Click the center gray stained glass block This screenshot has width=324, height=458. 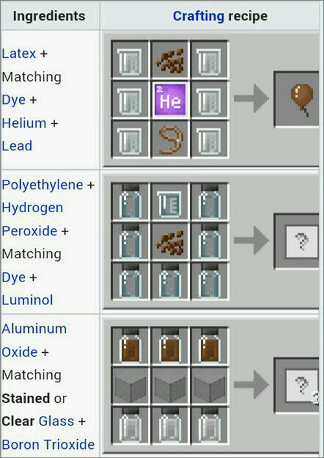pos(170,387)
